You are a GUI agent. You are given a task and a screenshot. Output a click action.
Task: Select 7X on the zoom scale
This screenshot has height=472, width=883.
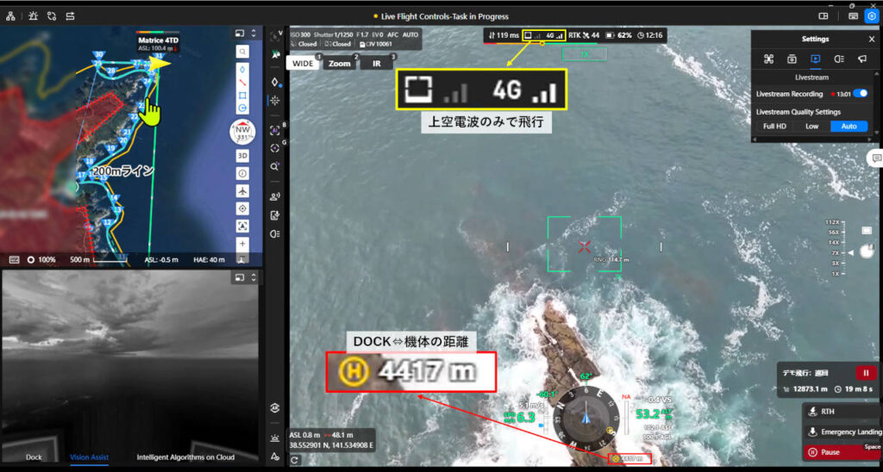[835, 253]
